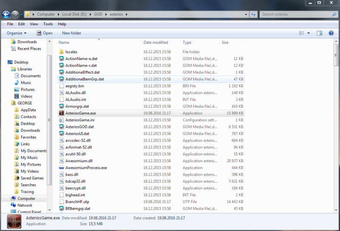Viewport: 340px width, 231px height.
Task: Select Libraries in the navigation tree
Action: (x=25, y=69)
